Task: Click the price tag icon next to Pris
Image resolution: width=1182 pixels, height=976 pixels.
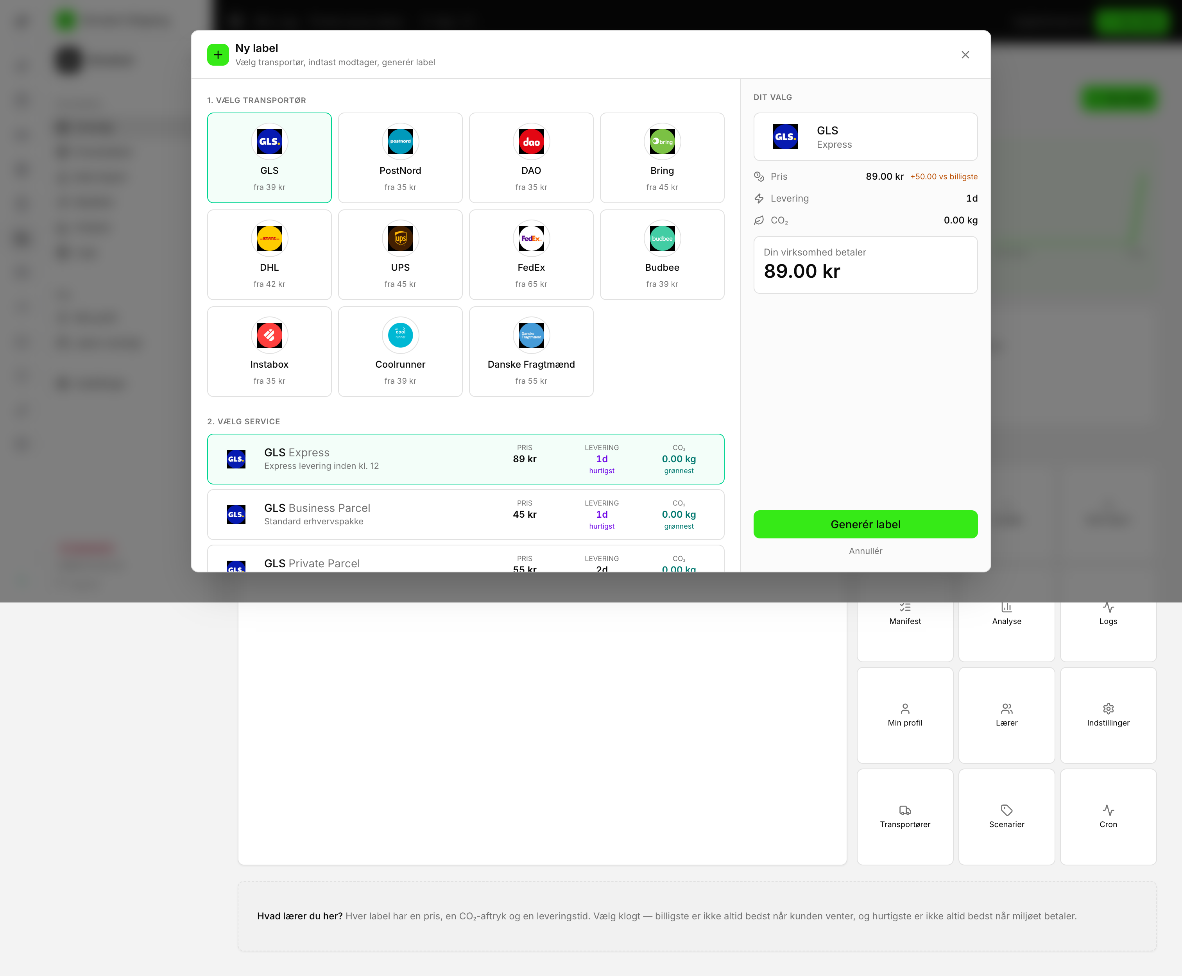Action: coord(759,177)
